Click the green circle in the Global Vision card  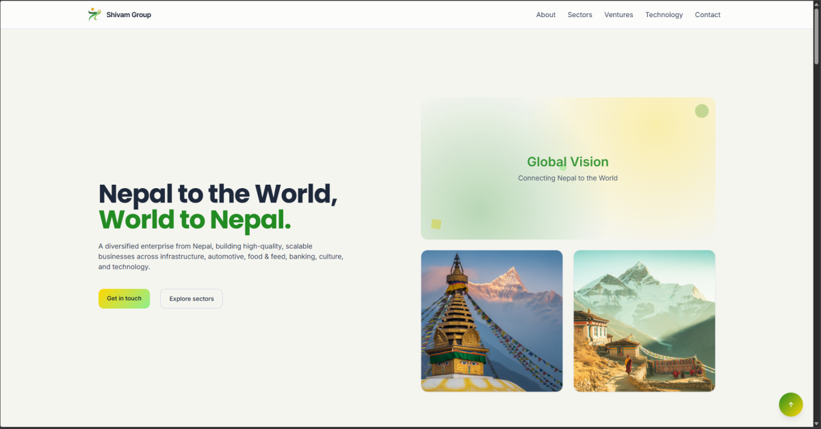tap(701, 111)
